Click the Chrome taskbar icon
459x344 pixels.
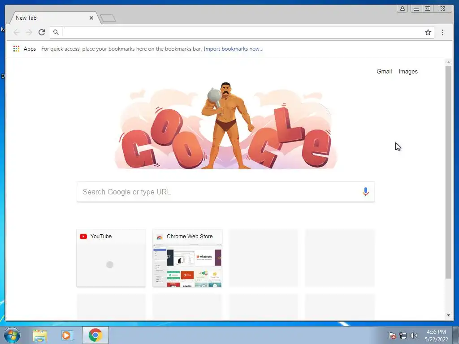(x=95, y=335)
